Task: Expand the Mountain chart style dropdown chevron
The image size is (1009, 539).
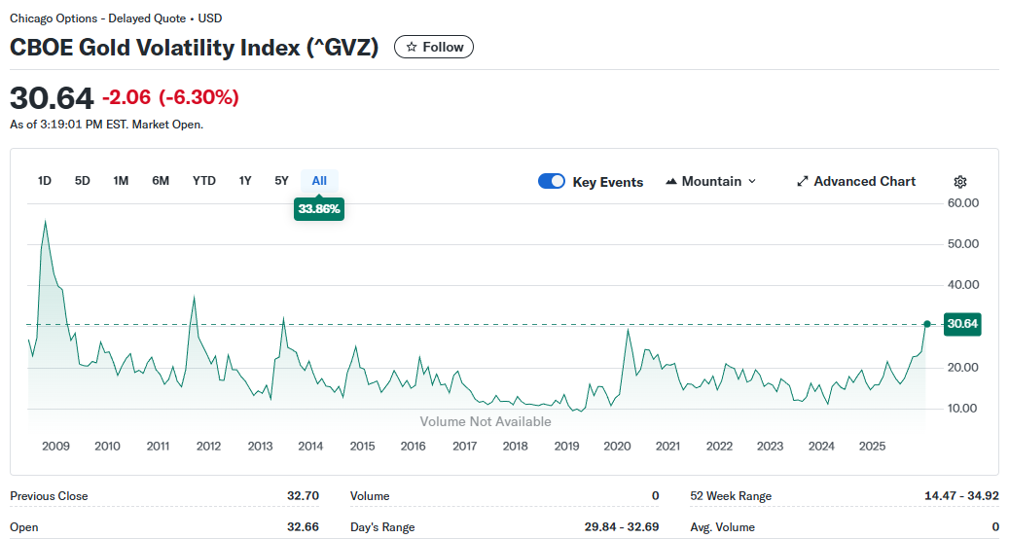Action: pyautogui.click(x=751, y=182)
